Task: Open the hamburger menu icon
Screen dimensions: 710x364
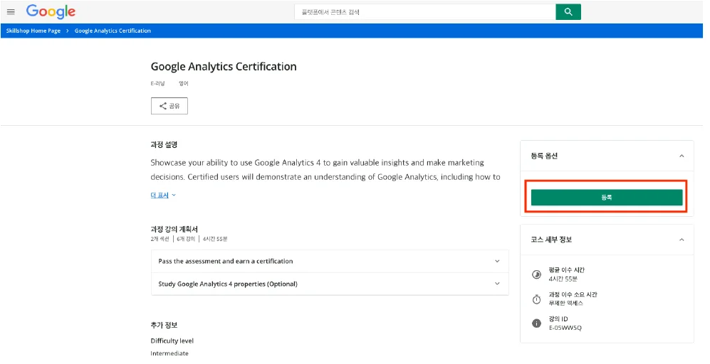Action: click(11, 12)
